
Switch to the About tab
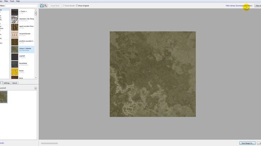coord(15,83)
